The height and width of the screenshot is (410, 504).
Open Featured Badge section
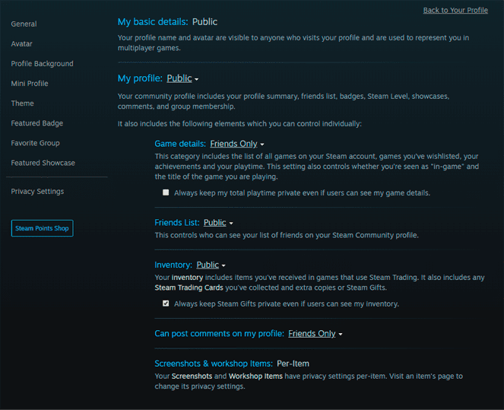(x=36, y=123)
